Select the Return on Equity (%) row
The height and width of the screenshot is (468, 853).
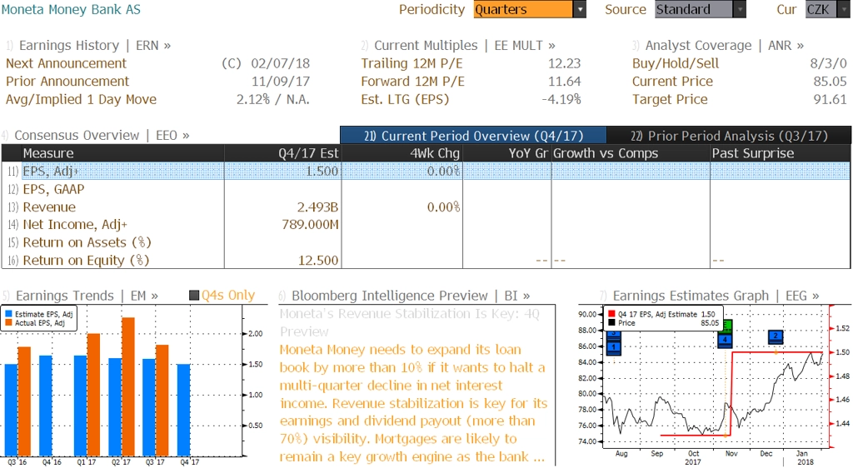tap(426, 261)
